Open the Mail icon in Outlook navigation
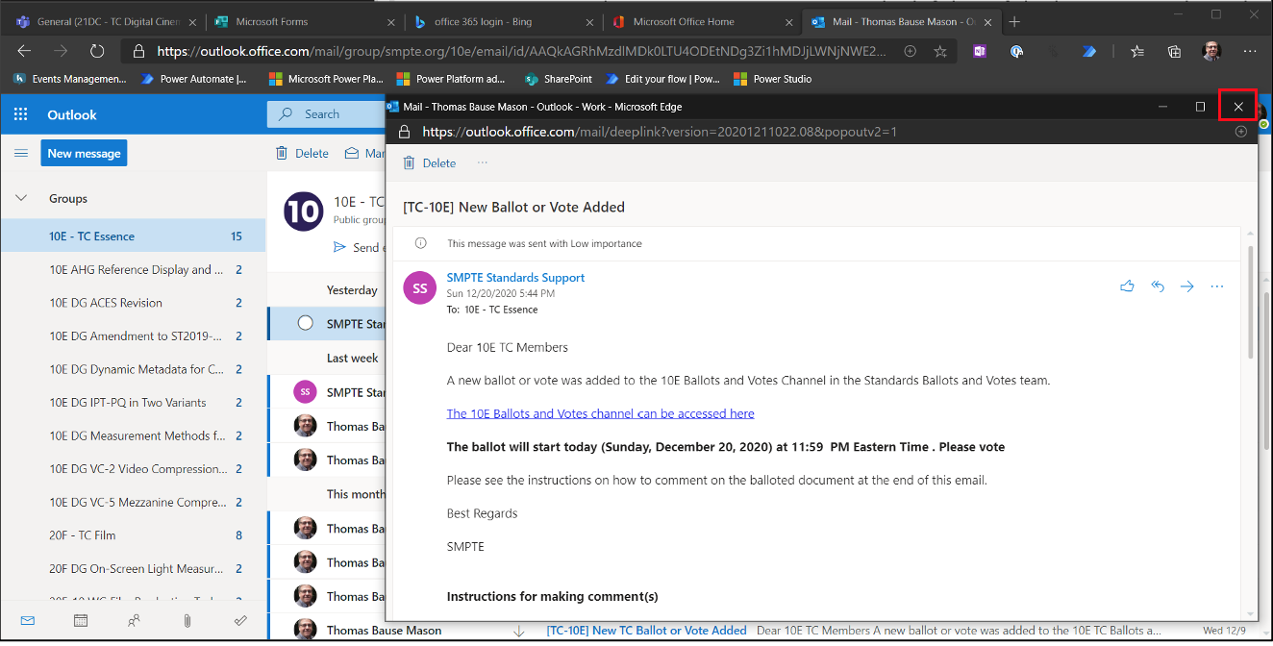 tap(27, 620)
